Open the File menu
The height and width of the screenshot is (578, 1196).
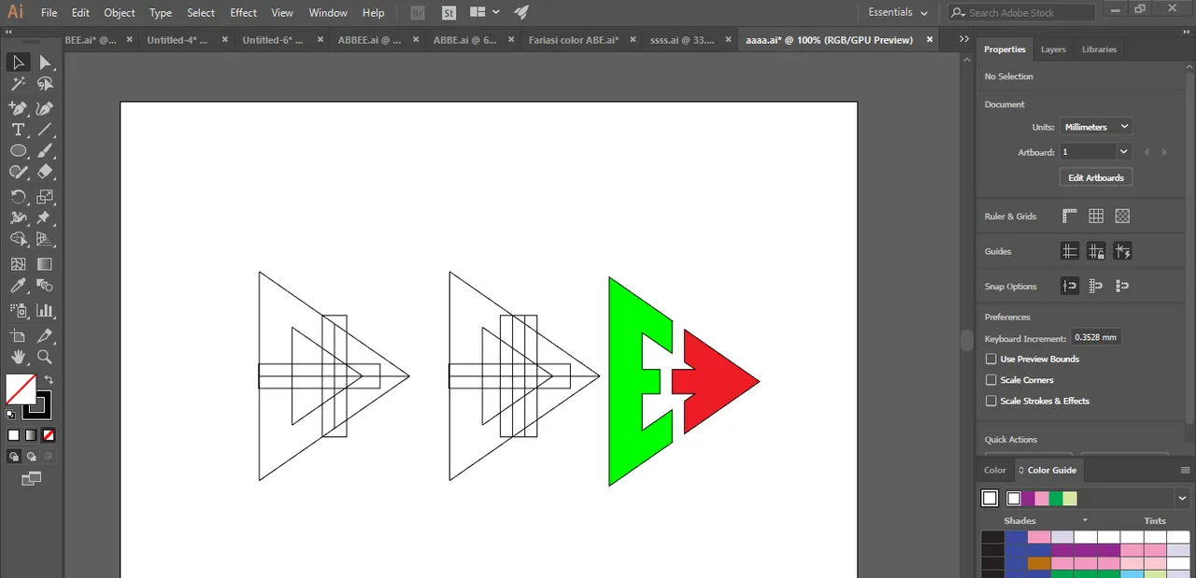[50, 13]
